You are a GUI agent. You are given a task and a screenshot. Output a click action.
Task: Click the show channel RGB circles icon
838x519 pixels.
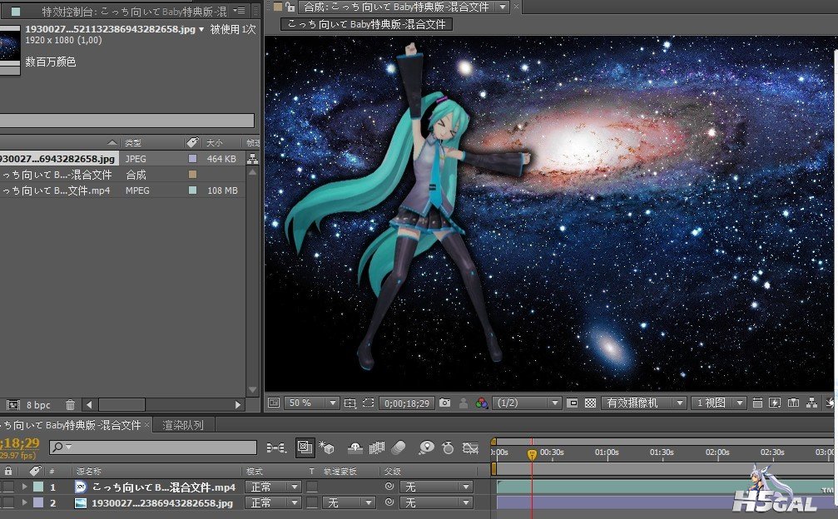481,403
